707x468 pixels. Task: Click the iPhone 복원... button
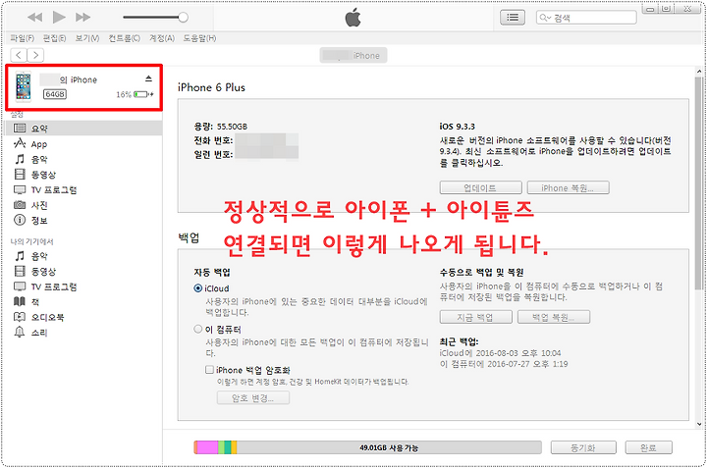coord(569,187)
